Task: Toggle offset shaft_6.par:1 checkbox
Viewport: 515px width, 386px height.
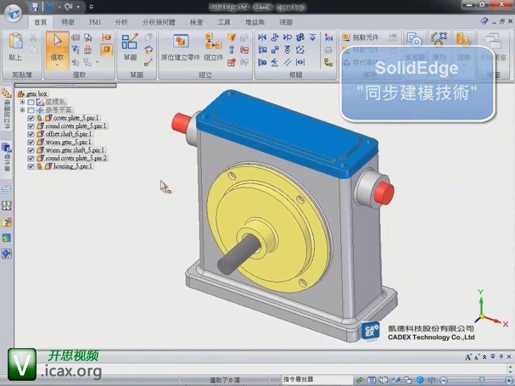Action: click(x=31, y=134)
